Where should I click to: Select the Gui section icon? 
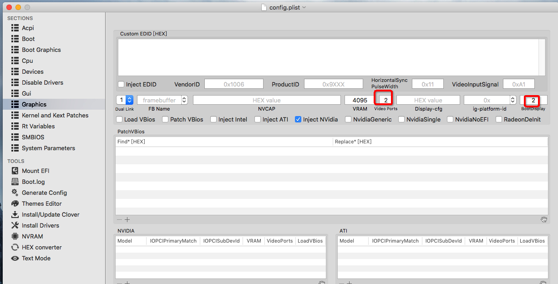click(15, 93)
